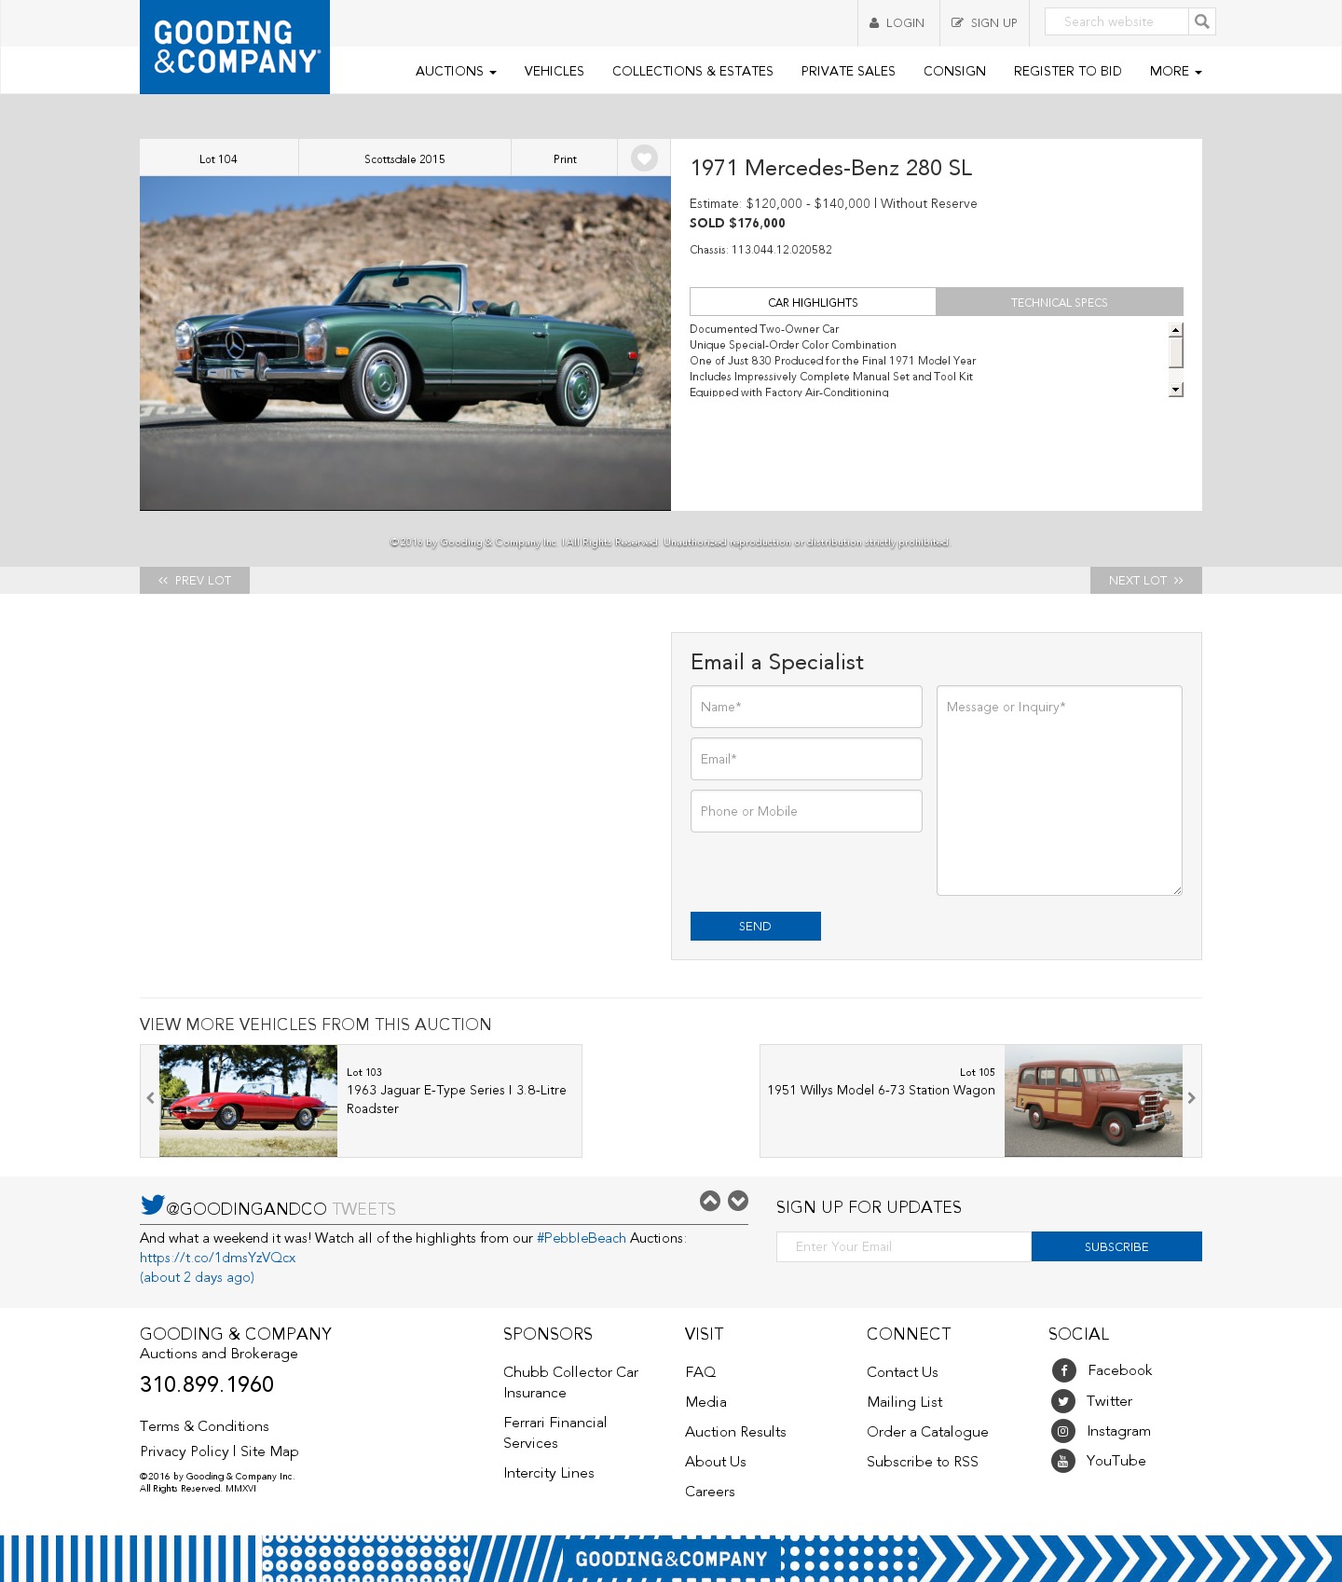Screen dimensions: 1342x1582
Task: Open the Site Map link
Action: [269, 1451]
